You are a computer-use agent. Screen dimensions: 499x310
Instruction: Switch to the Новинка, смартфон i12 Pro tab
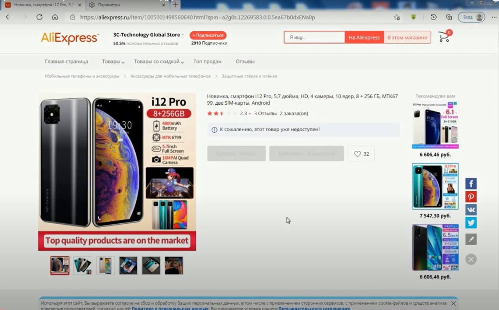(x=43, y=5)
